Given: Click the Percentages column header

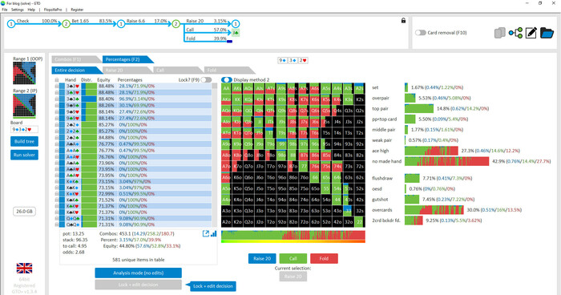Looking at the screenshot, I should click(130, 80).
